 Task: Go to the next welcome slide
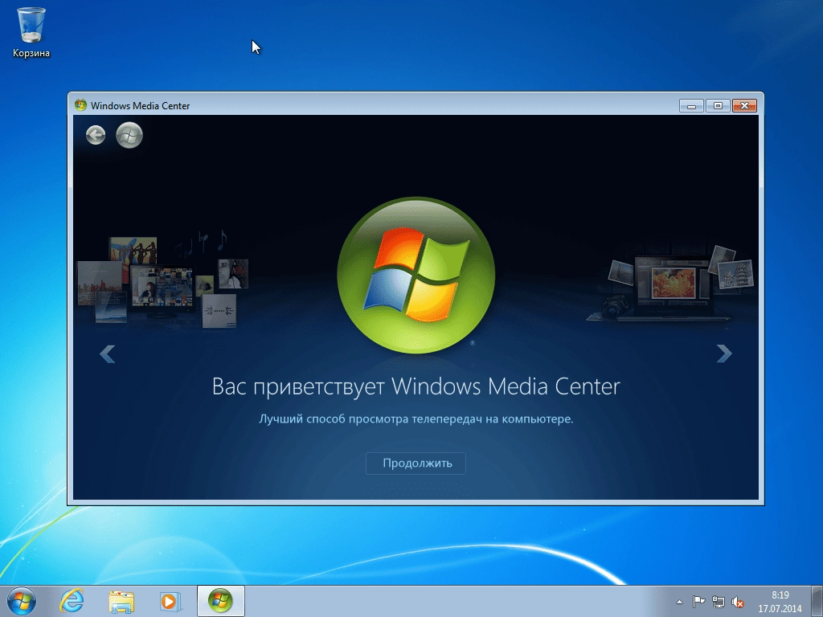[724, 353]
